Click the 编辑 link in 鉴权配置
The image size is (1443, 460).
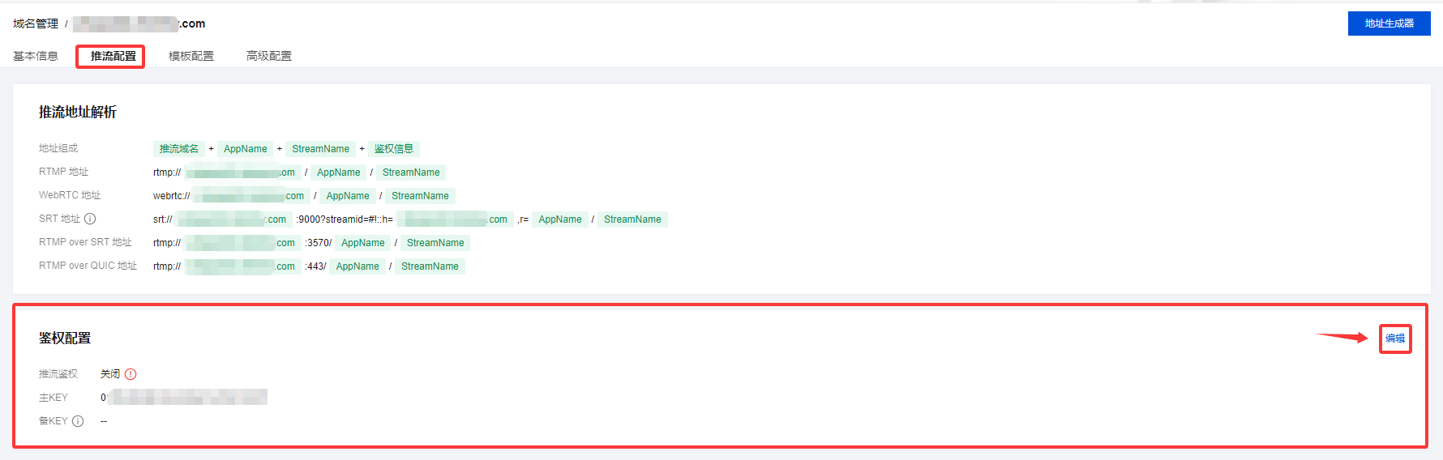click(x=1395, y=339)
